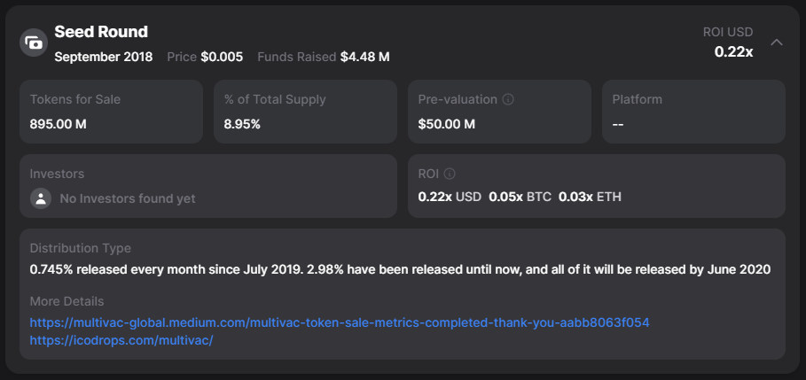Click the Seed Round coin icon
Screen dimensions: 806x380
(x=34, y=43)
